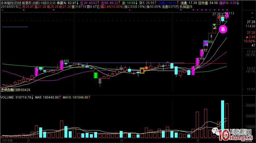Open the 机械基件 sector label
This screenshot has height=143, width=256.
click(x=186, y=7)
